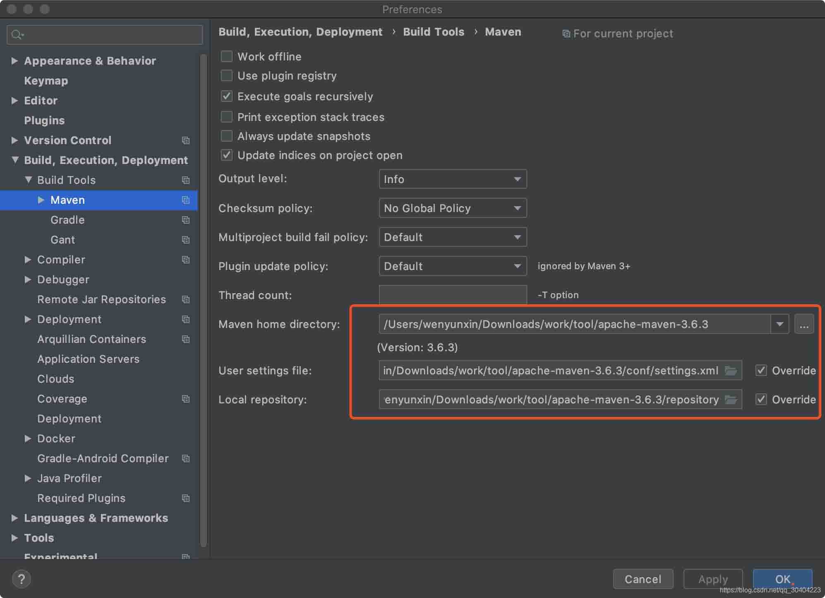Enable Use plugin registry checkbox
This screenshot has height=598, width=825.
[226, 75]
